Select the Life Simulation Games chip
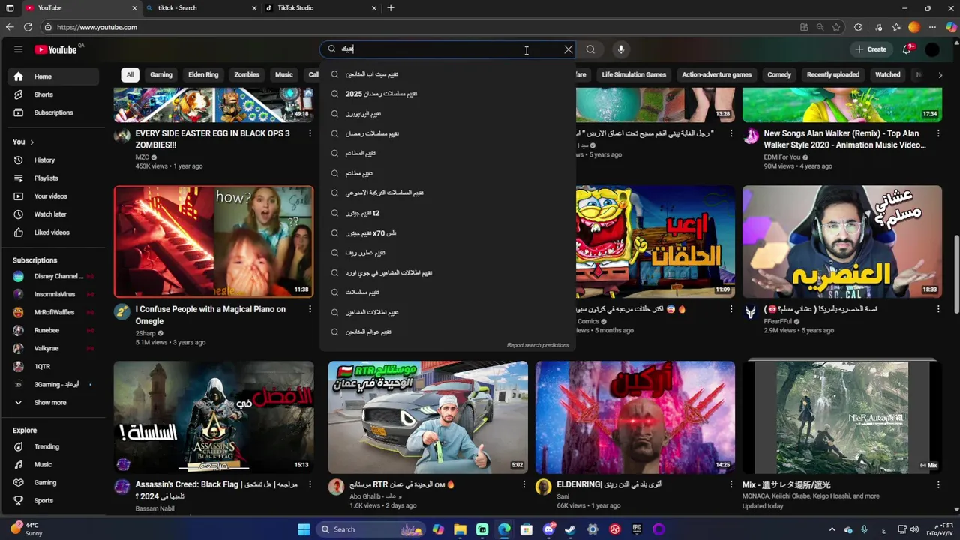Image resolution: width=960 pixels, height=540 pixels. point(634,74)
